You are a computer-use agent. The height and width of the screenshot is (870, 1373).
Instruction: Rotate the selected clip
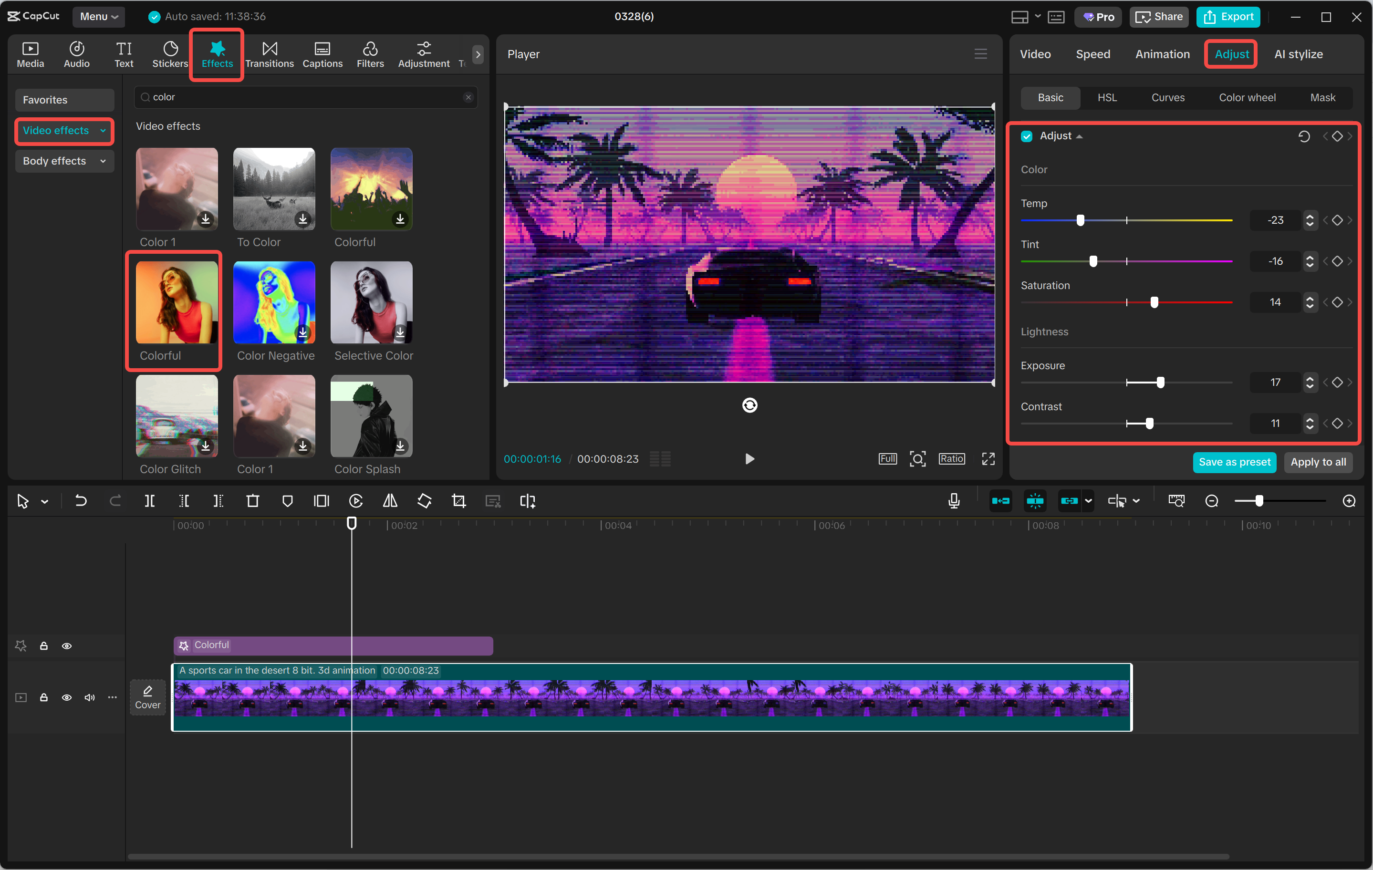click(424, 500)
